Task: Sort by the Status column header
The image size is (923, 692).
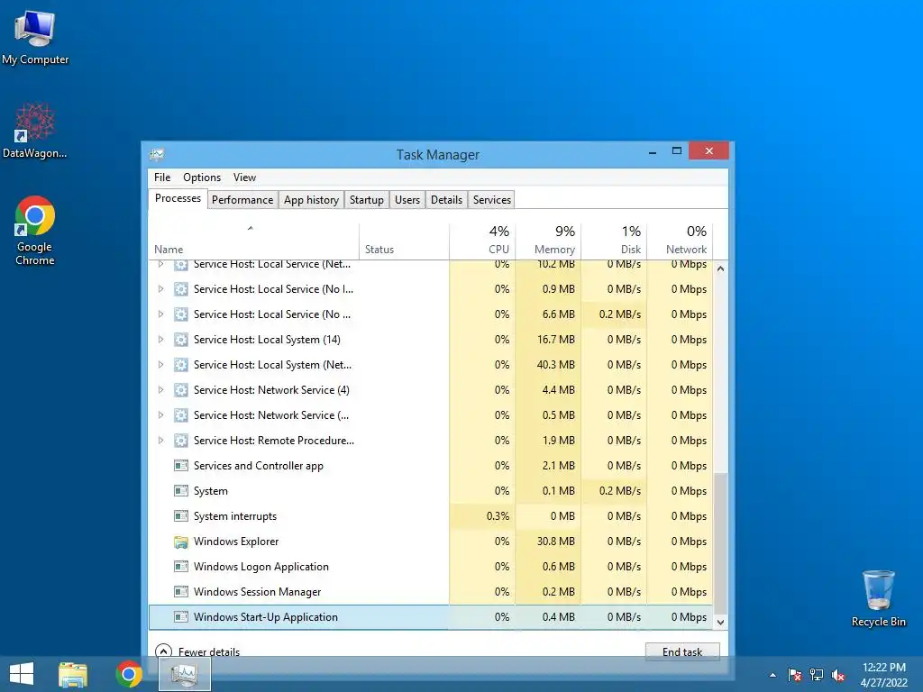Action: coord(404,241)
